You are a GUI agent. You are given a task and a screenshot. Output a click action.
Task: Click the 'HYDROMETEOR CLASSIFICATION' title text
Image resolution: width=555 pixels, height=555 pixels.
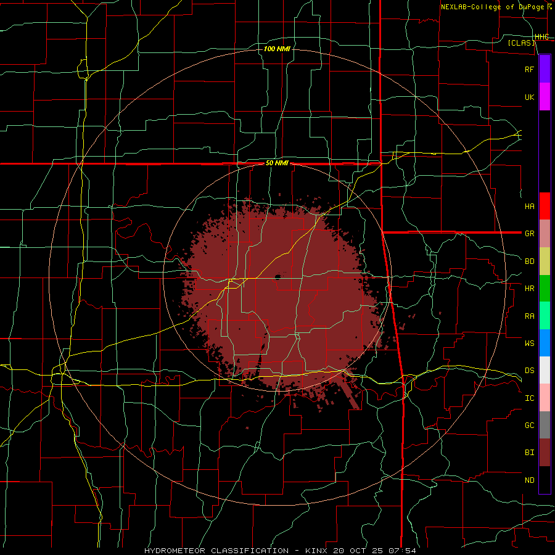pyautogui.click(x=216, y=551)
